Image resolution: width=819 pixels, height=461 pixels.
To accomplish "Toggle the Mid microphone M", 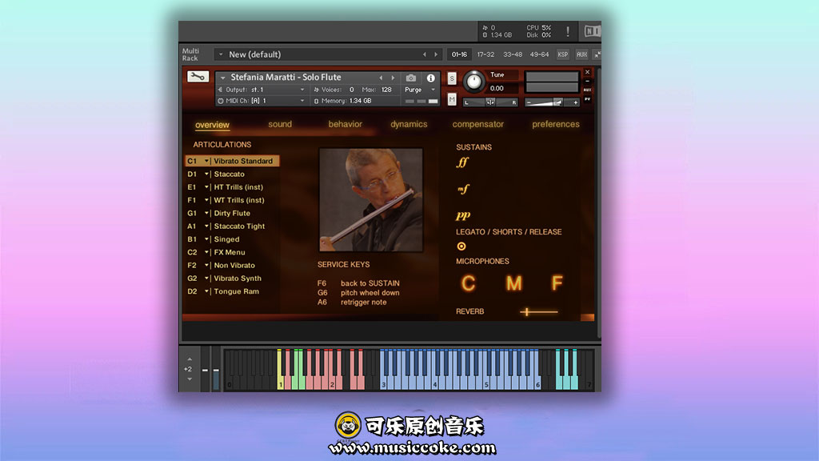I will click(x=514, y=283).
